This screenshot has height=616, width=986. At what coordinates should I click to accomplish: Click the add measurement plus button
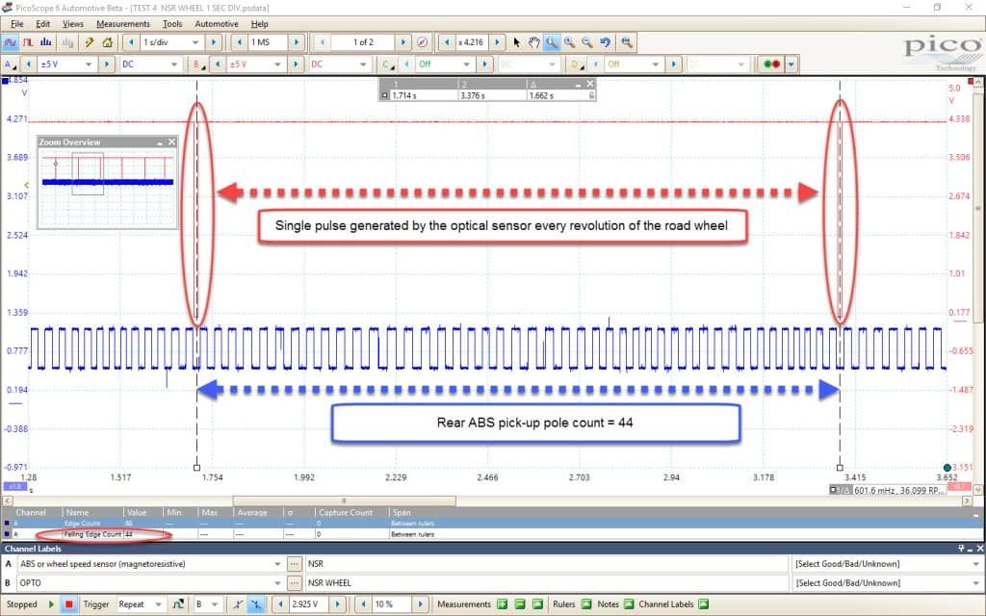click(503, 604)
